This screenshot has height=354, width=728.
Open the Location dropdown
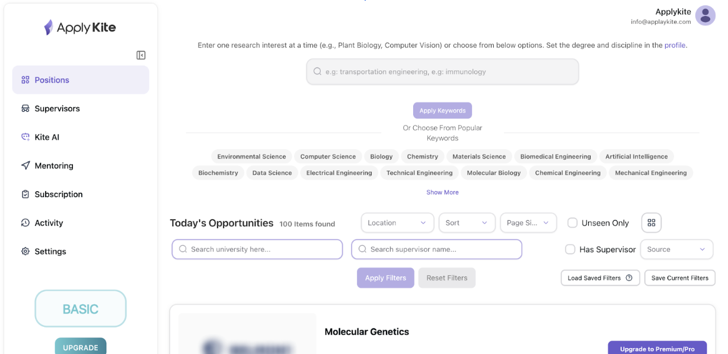click(397, 223)
